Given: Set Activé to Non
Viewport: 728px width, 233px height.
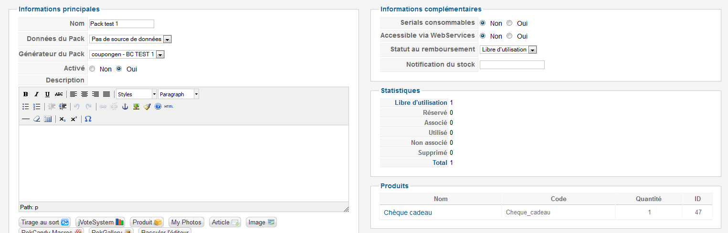Looking at the screenshot, I should [93, 69].
